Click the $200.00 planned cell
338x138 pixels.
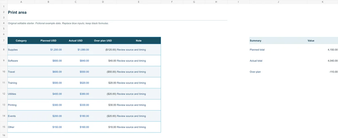(x=48, y=116)
